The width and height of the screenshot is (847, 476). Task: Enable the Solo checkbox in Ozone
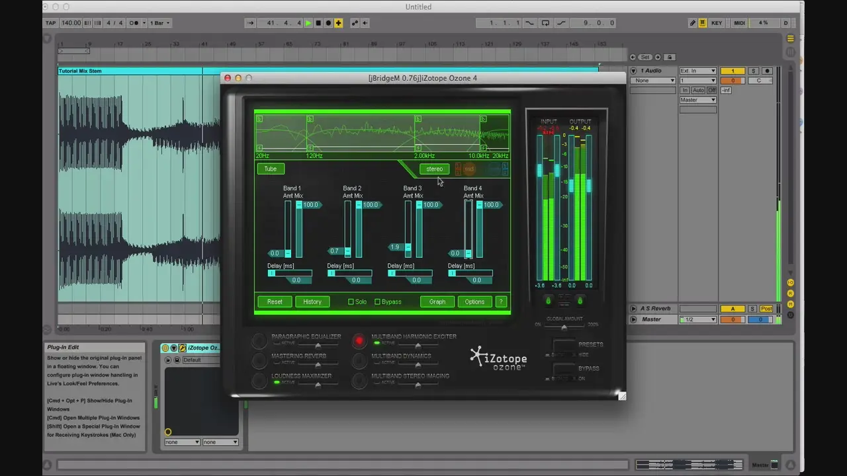pos(351,301)
